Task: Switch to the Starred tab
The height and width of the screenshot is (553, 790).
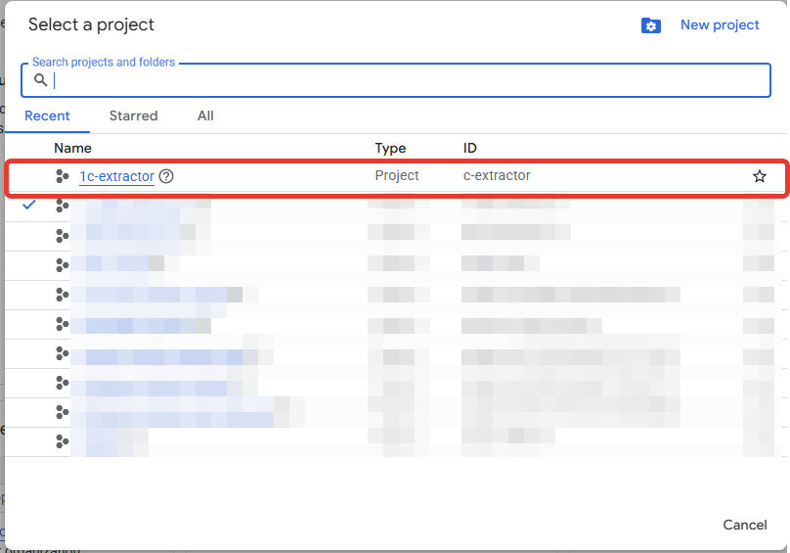Action: coord(133,115)
